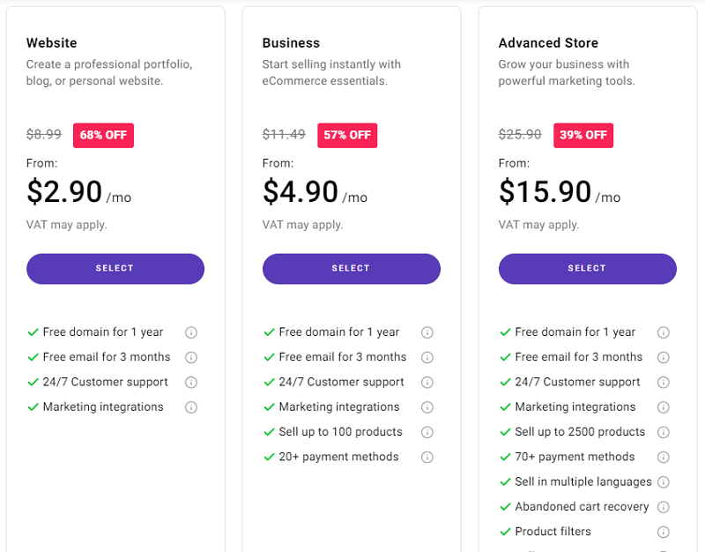
Task: Show info for Abandoned cart recovery
Action: pos(664,507)
